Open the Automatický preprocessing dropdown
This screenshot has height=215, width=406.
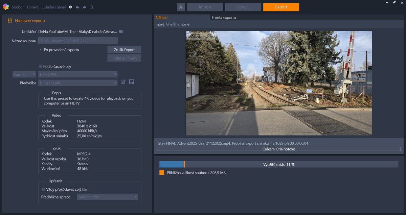tap(107, 197)
